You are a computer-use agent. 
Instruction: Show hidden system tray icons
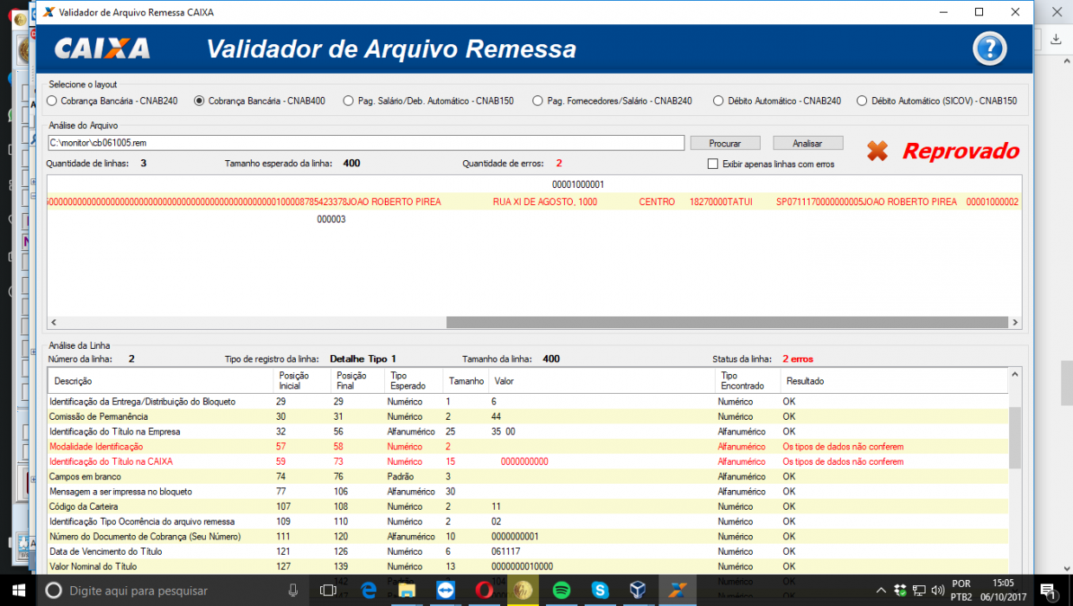[x=882, y=590]
